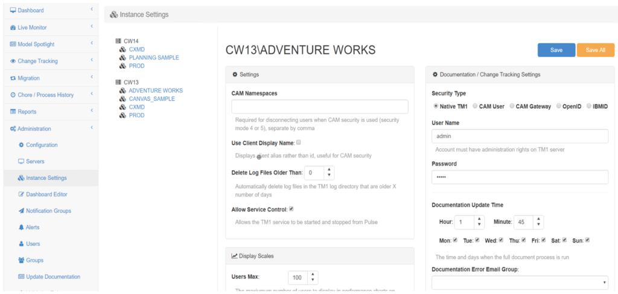Uncheck Allow Service Control checkbox

point(291,209)
